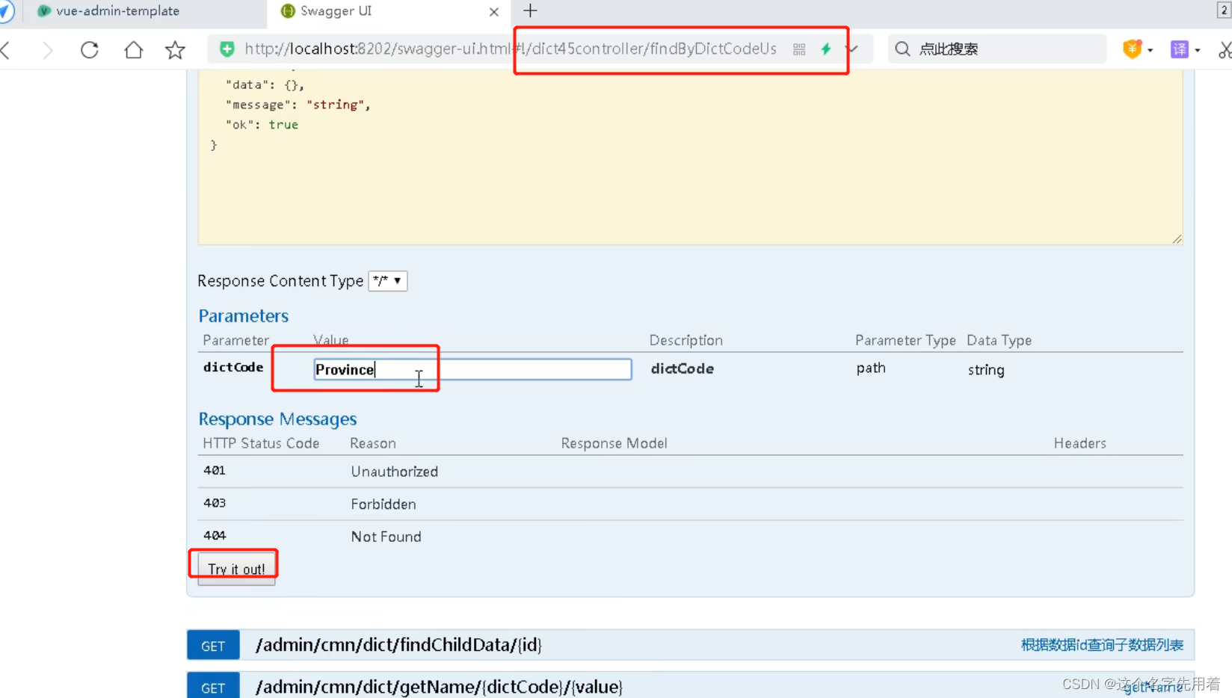
Task: Open Response Content Type dropdown
Action: pyautogui.click(x=387, y=281)
